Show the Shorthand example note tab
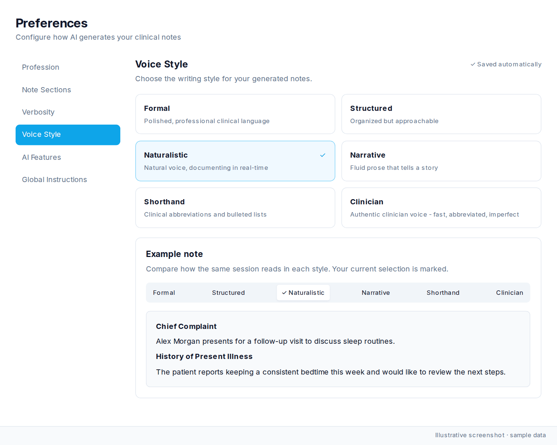The height and width of the screenshot is (445, 557). pyautogui.click(x=443, y=293)
